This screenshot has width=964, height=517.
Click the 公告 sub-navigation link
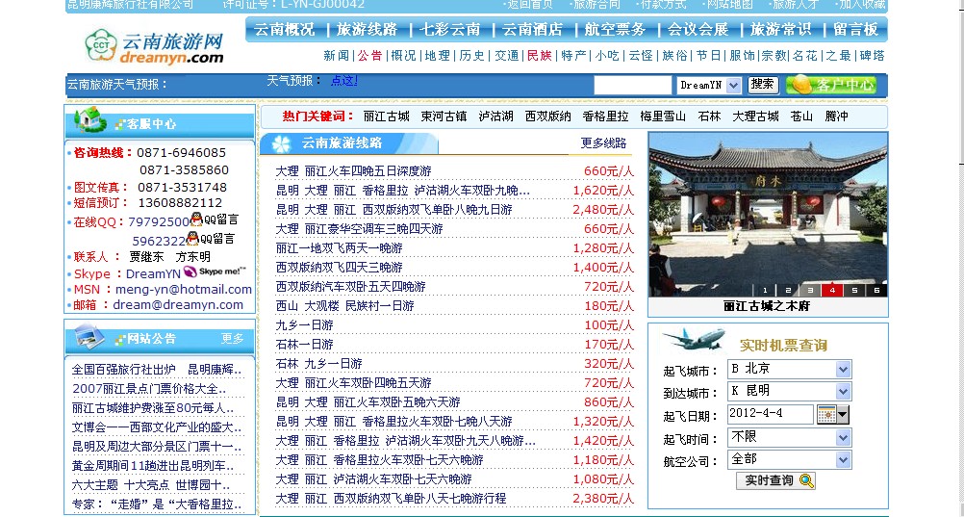pyautogui.click(x=370, y=56)
